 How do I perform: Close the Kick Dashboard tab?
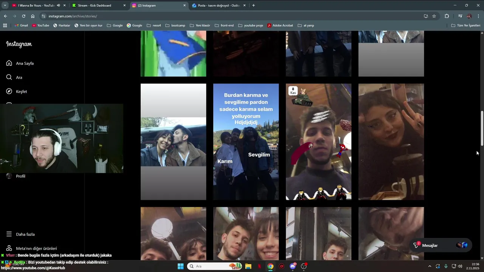point(125,5)
